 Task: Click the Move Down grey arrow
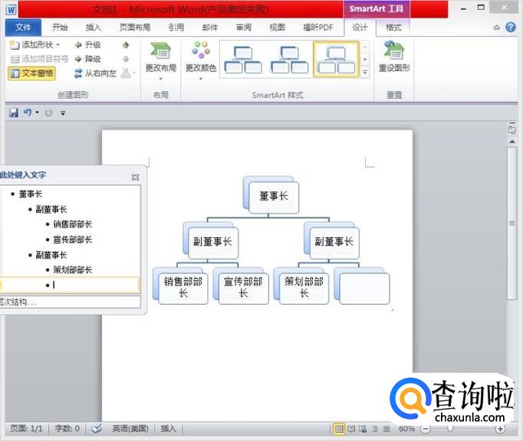coord(126,59)
